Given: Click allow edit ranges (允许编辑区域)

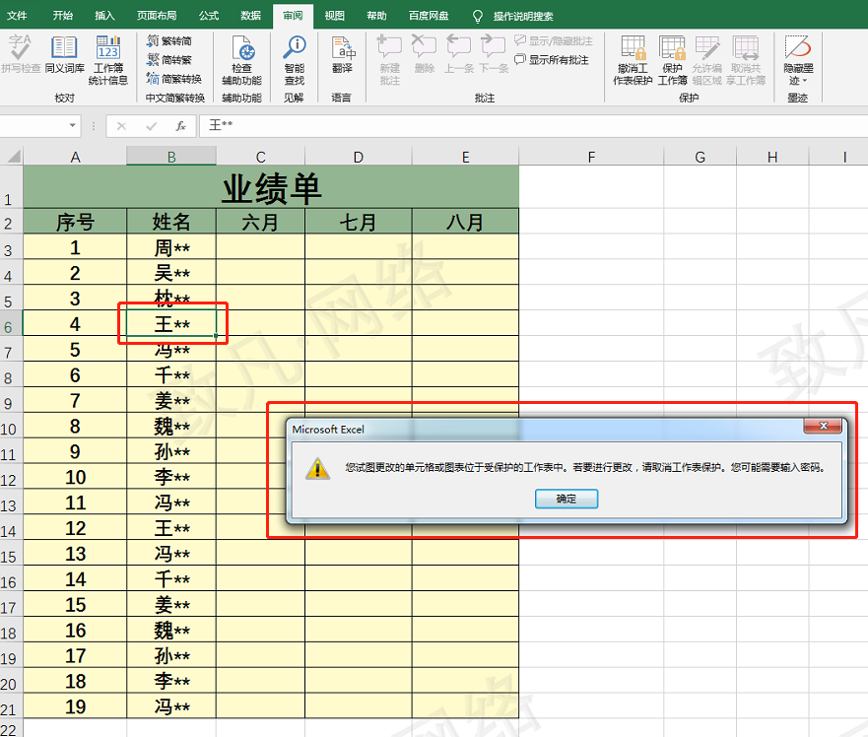Looking at the screenshot, I should (706, 60).
